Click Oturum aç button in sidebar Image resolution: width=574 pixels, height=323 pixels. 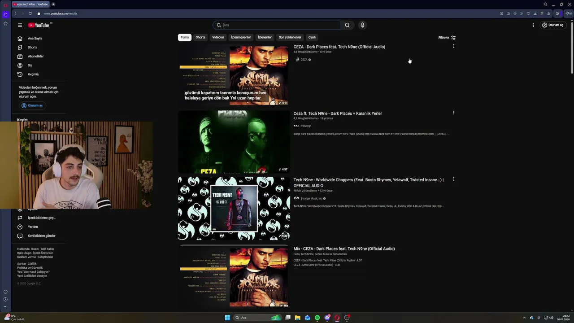tap(32, 105)
